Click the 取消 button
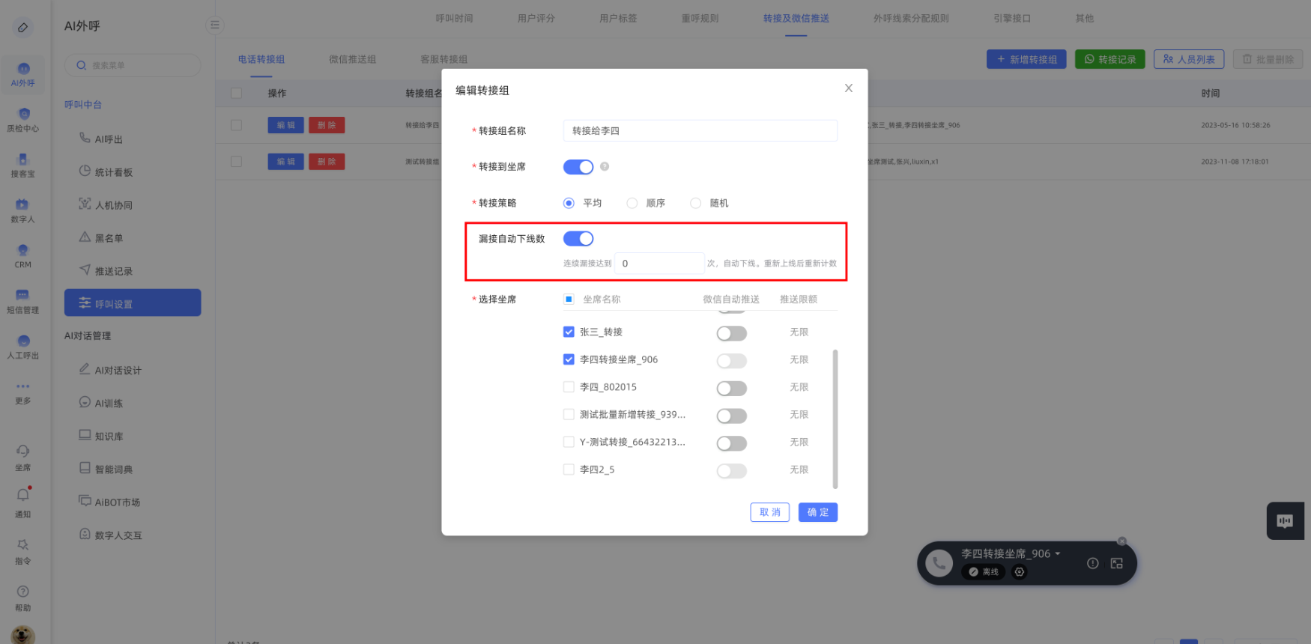The height and width of the screenshot is (644, 1311). [x=769, y=512]
